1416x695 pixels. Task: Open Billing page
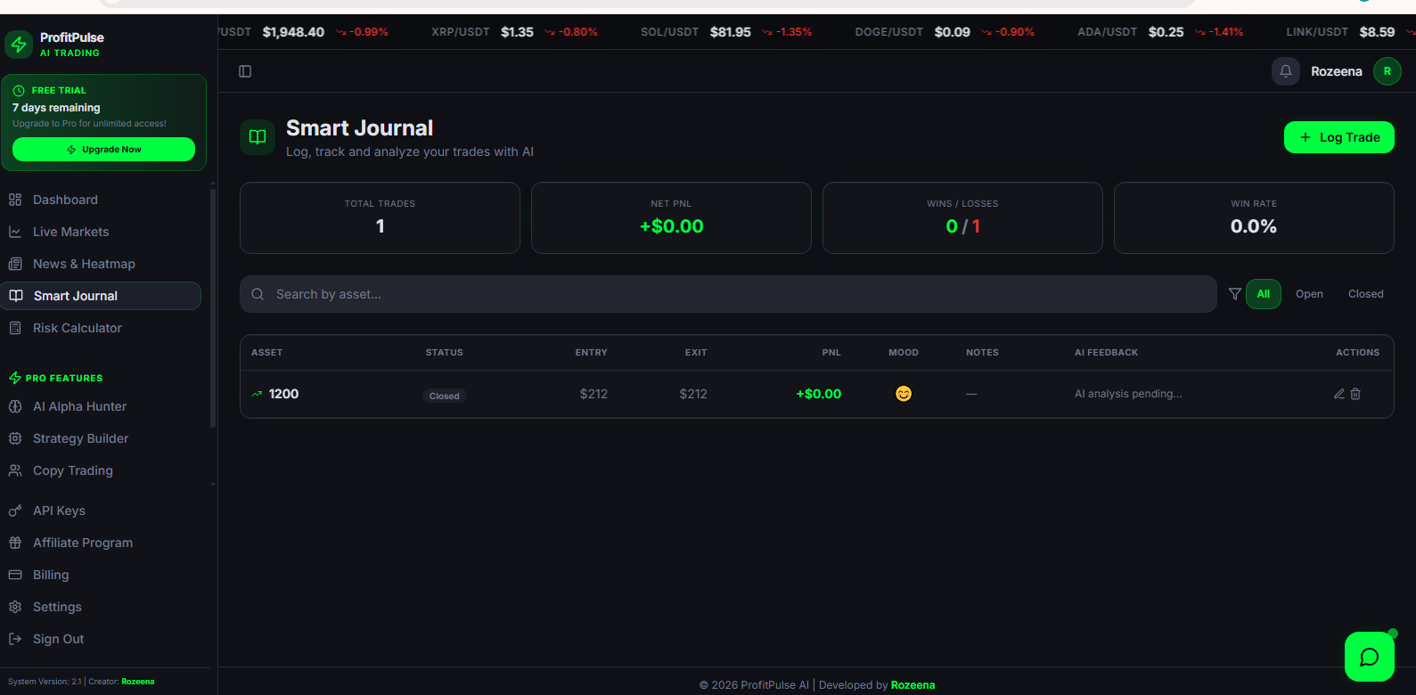click(101, 575)
